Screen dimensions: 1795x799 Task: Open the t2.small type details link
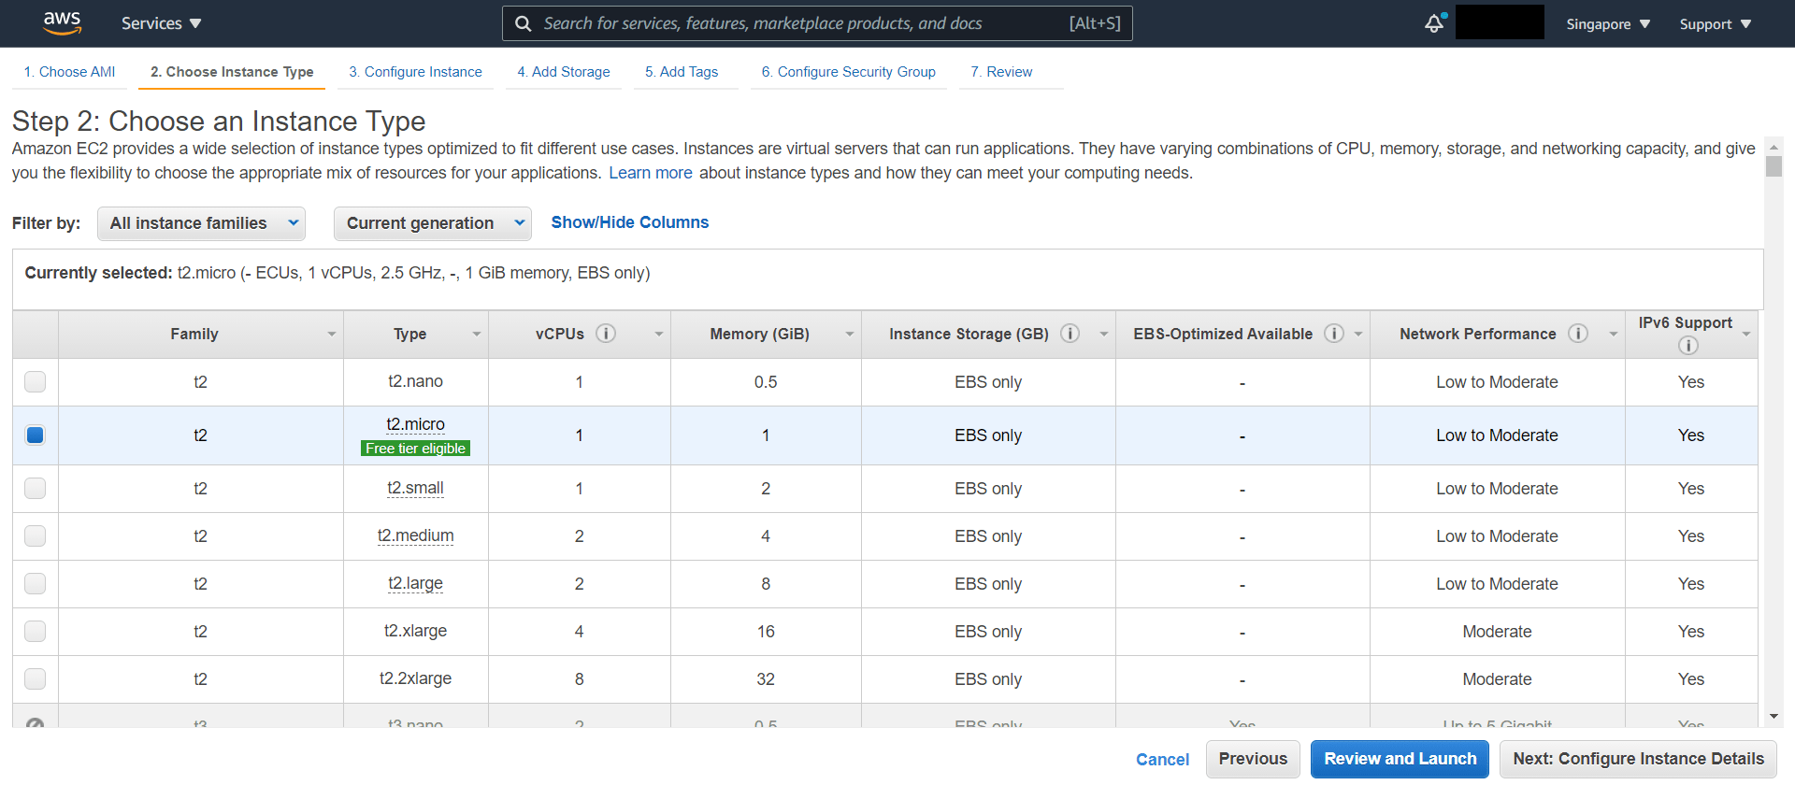tap(415, 488)
